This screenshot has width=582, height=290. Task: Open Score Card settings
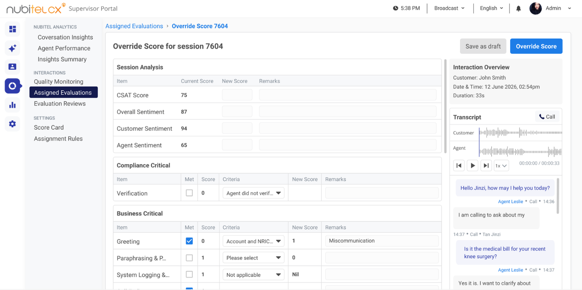pyautogui.click(x=49, y=127)
